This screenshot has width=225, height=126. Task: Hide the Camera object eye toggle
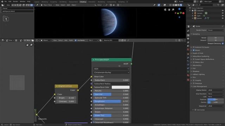223,13
